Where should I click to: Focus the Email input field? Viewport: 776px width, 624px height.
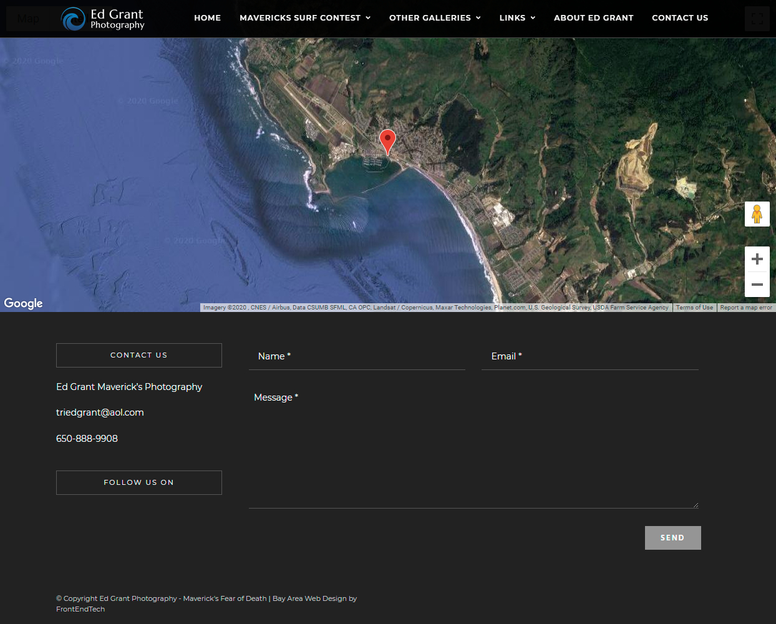point(589,356)
